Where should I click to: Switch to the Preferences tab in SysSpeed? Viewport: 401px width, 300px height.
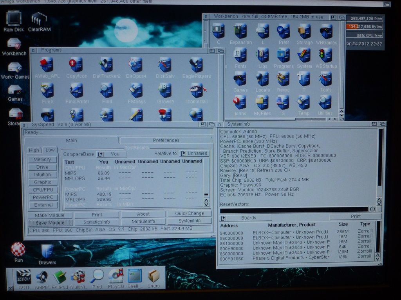coord(166,140)
